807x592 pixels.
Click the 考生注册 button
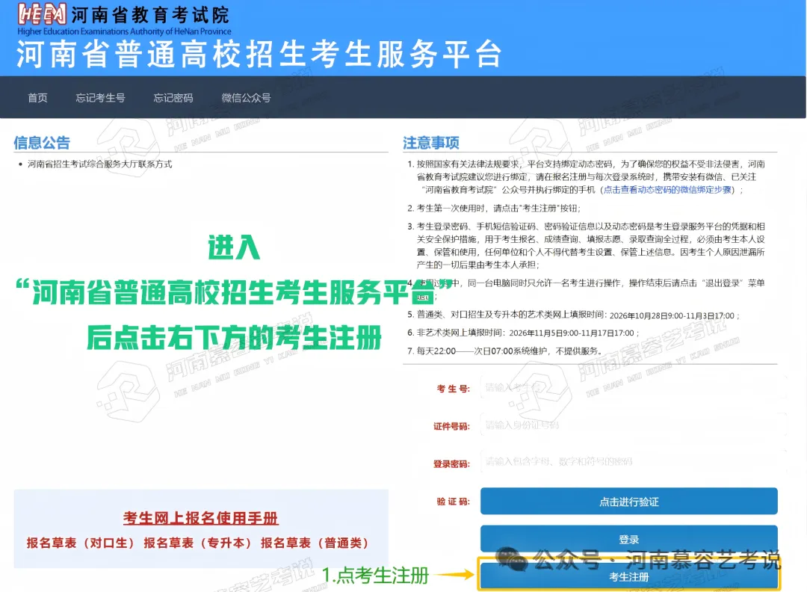point(629,576)
